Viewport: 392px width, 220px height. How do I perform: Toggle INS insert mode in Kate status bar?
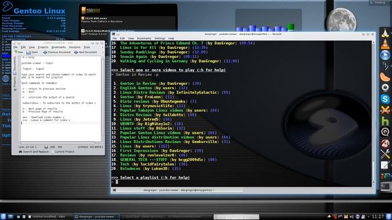pos(60,147)
